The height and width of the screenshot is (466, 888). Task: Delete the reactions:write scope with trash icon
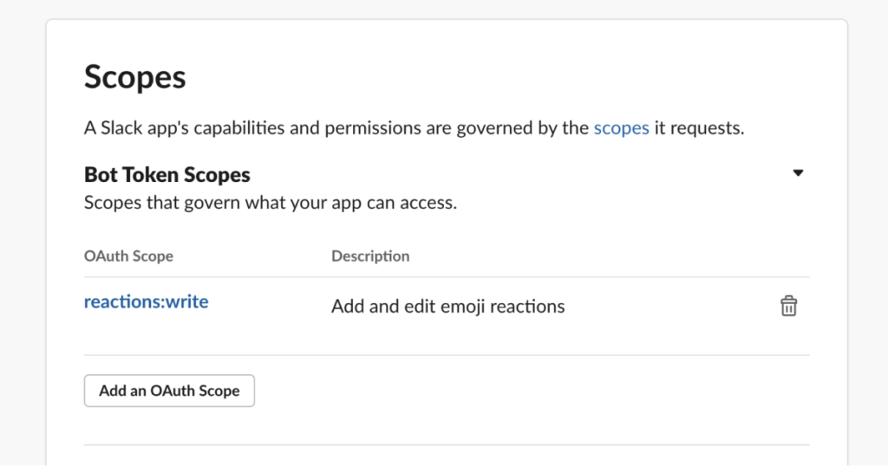pyautogui.click(x=788, y=306)
